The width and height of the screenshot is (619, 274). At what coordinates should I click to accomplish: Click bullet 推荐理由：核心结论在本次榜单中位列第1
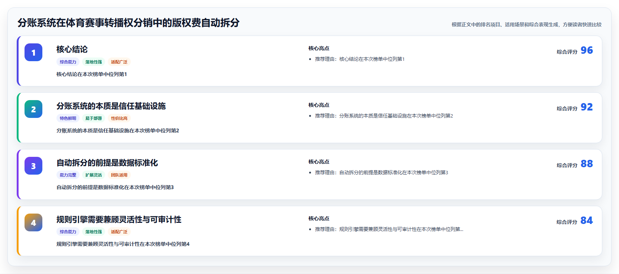pos(360,59)
